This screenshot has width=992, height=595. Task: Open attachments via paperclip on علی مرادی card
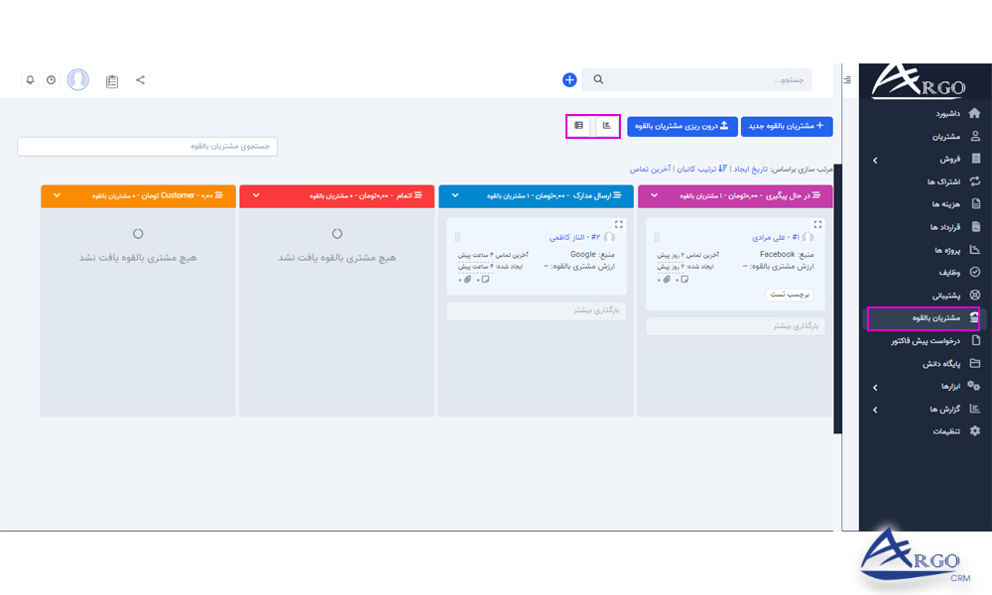coord(667,280)
